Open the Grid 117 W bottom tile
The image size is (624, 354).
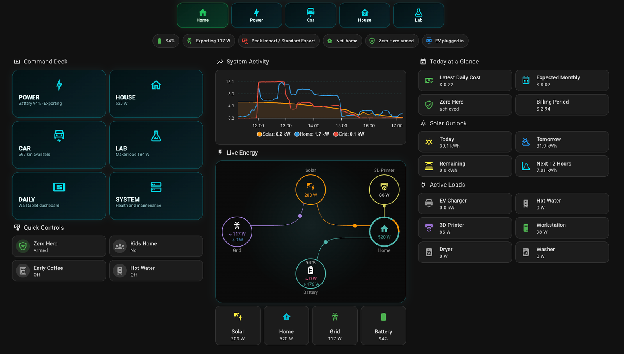tap(335, 326)
